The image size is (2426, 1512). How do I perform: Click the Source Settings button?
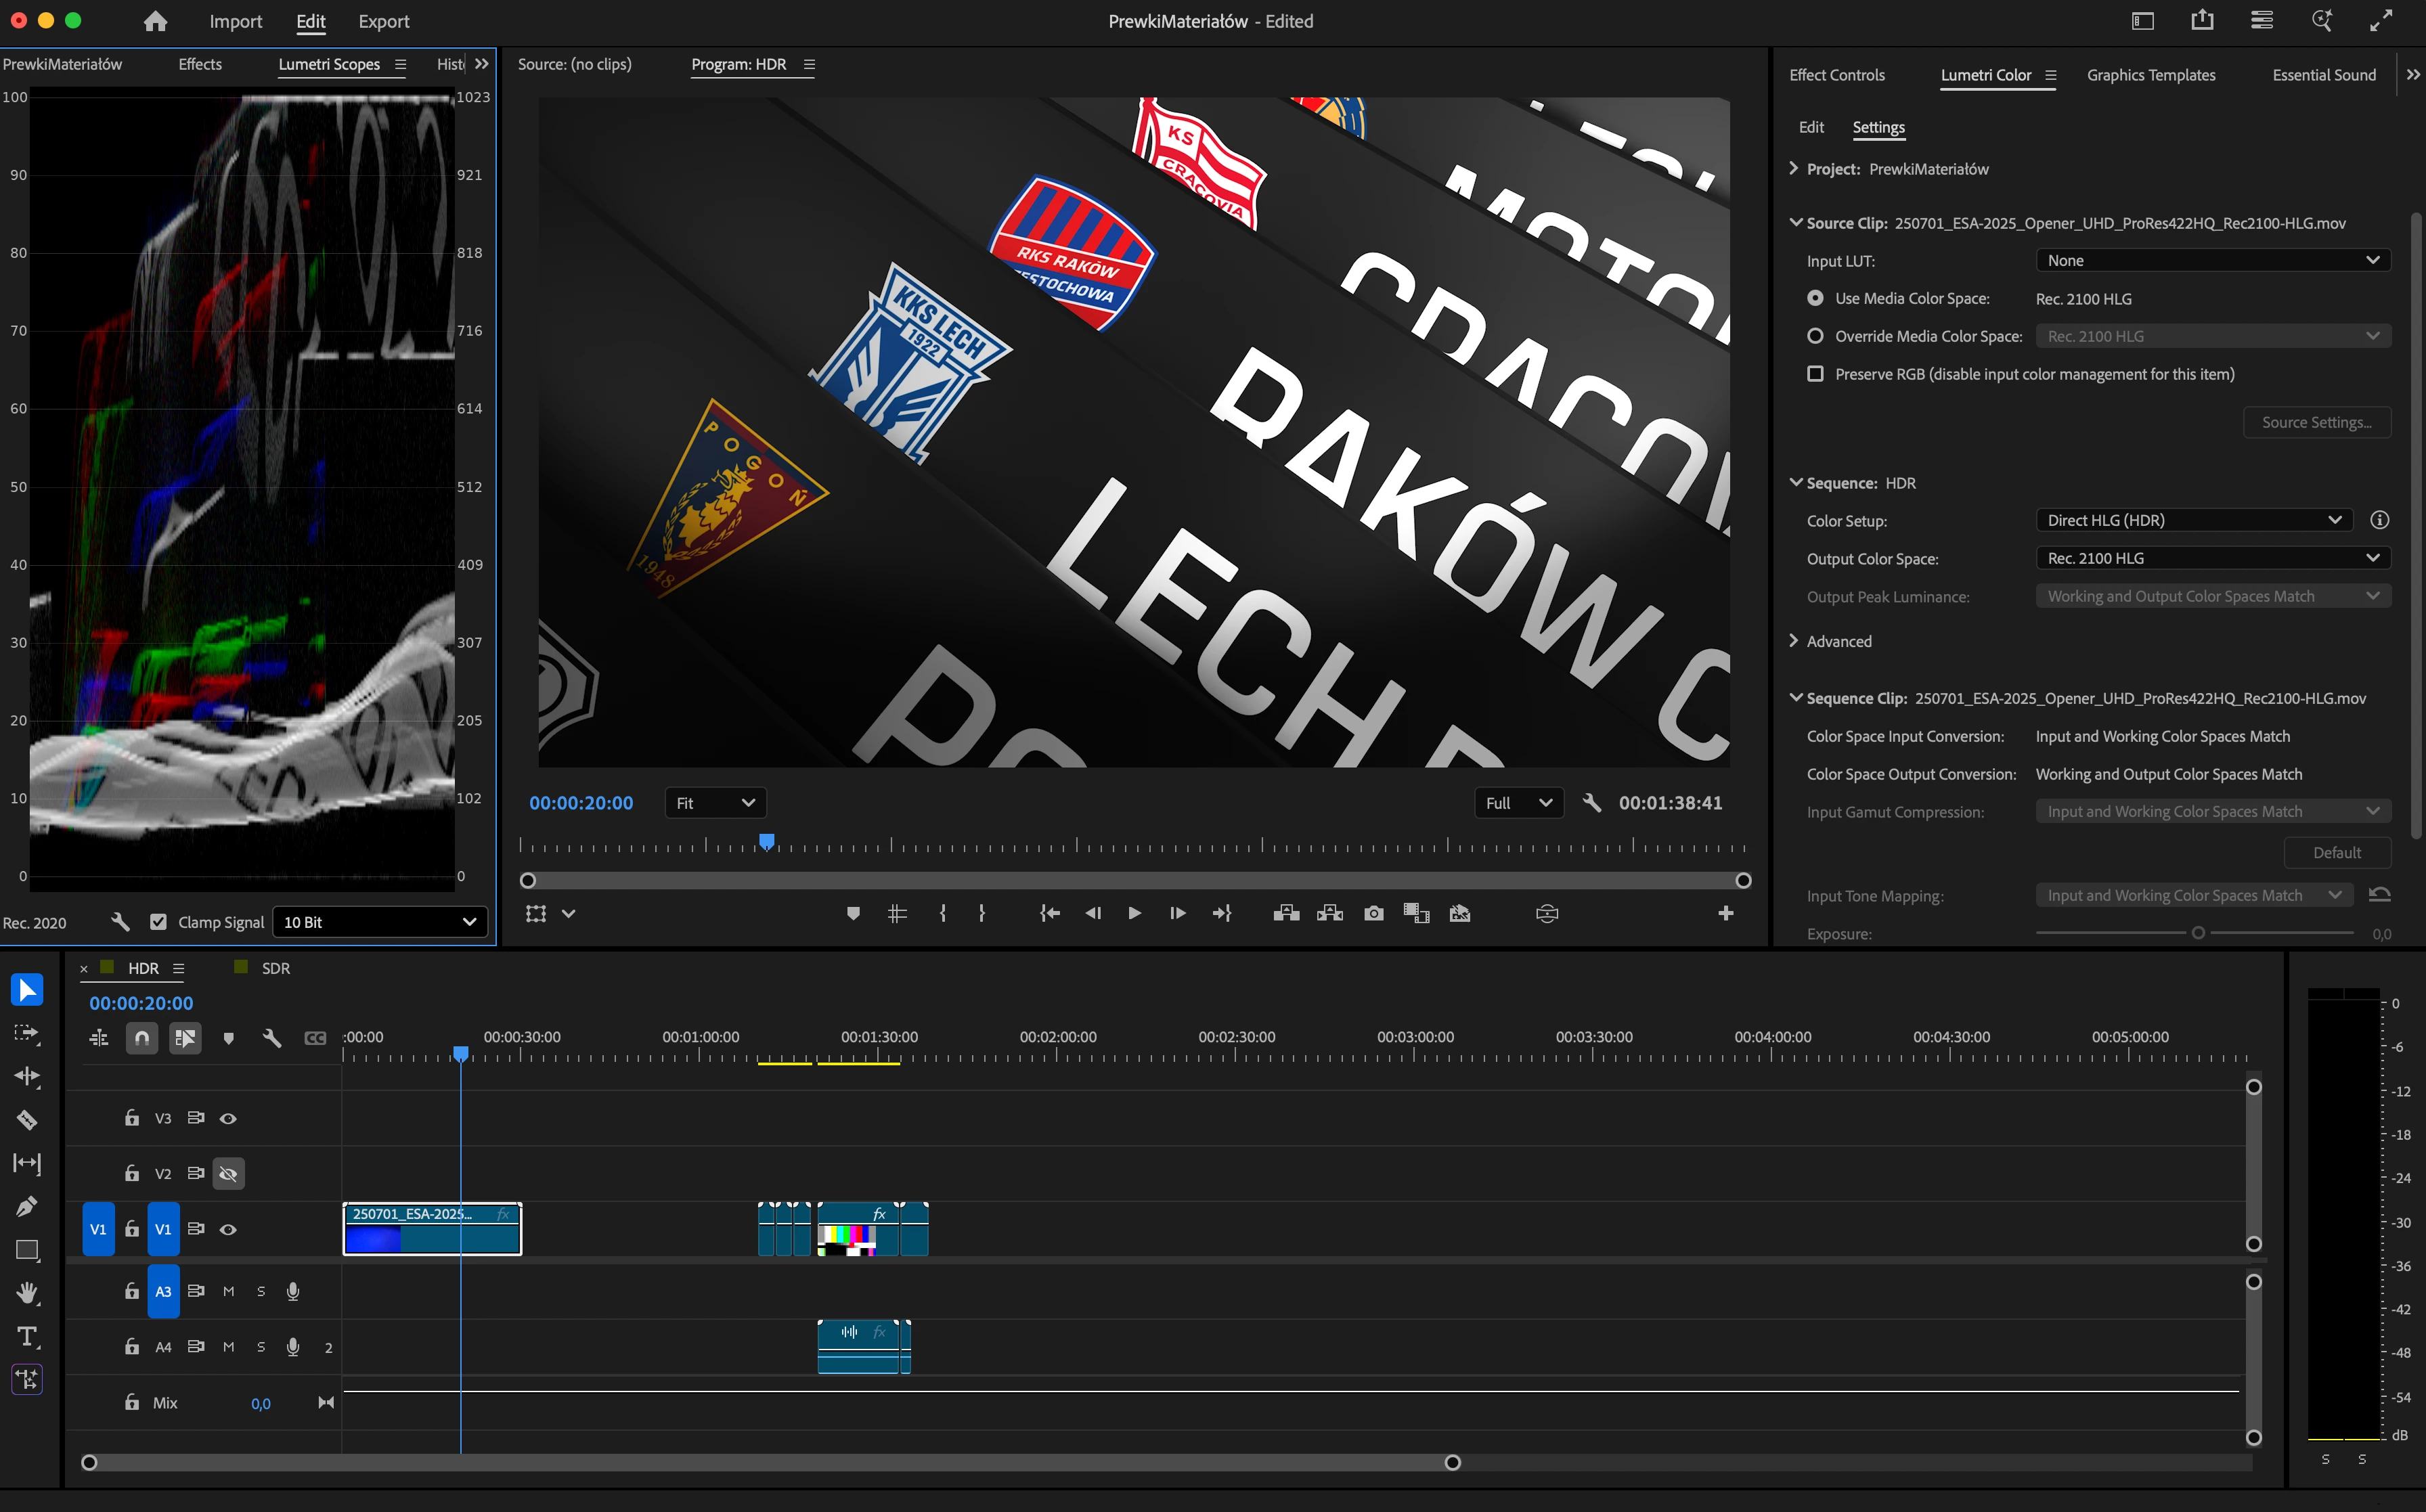(x=2316, y=422)
